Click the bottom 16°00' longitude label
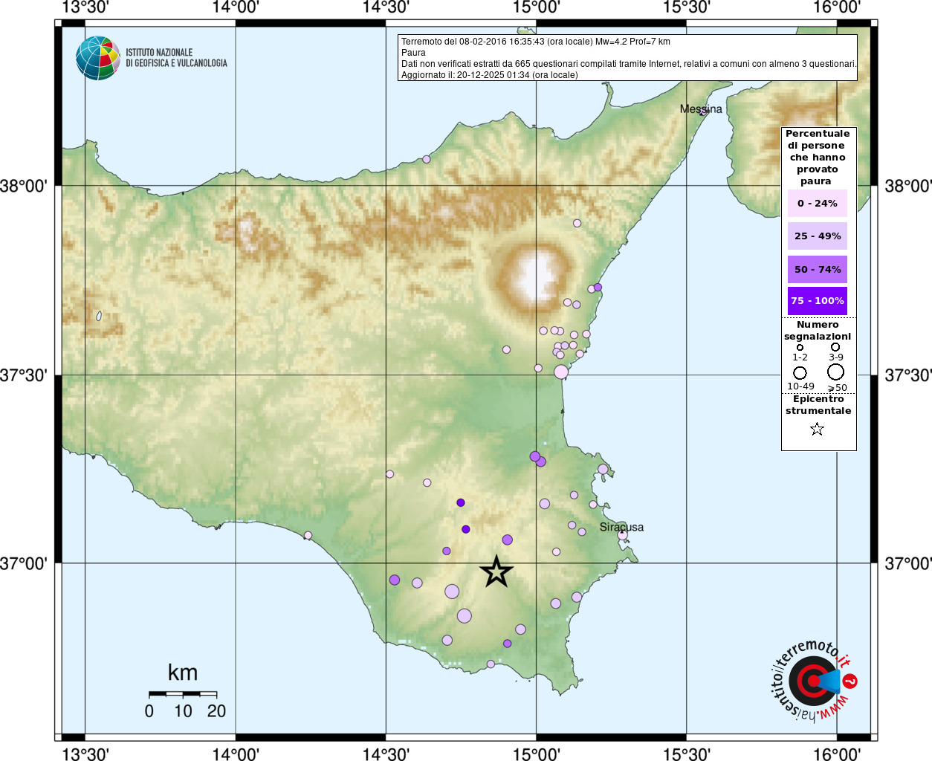 coord(837,754)
